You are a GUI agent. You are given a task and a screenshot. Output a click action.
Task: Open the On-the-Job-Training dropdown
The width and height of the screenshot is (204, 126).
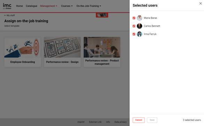(x=89, y=6)
